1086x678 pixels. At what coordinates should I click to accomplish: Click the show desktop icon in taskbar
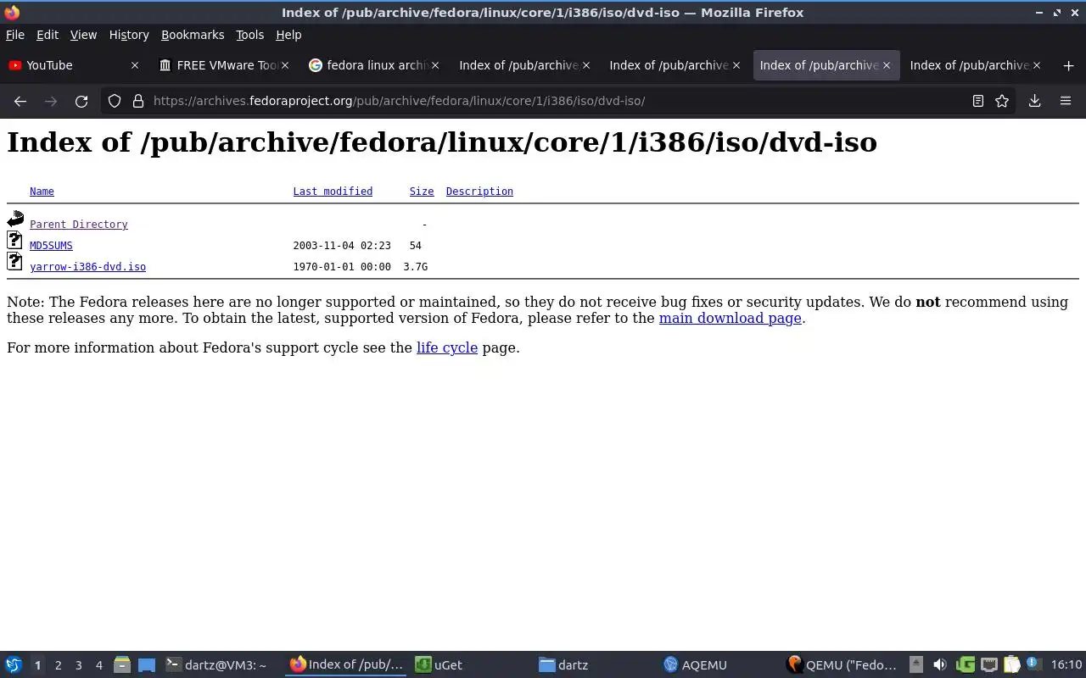tap(147, 665)
